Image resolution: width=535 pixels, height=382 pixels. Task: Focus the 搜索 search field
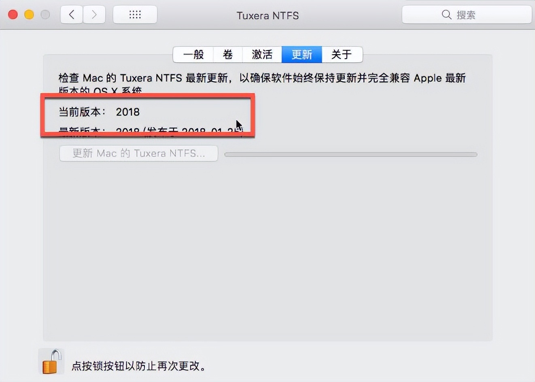click(467, 15)
